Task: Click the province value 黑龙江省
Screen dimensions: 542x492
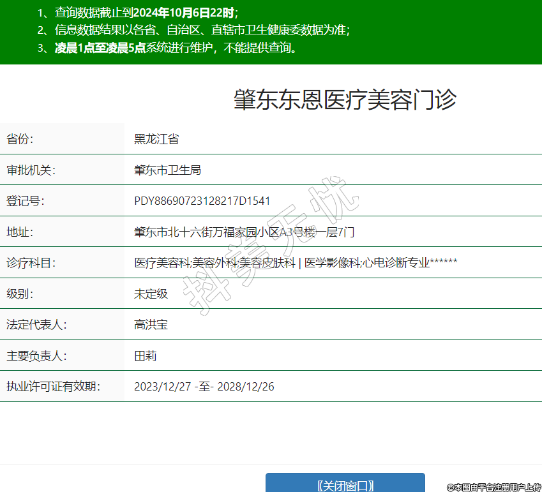Action: pos(156,139)
